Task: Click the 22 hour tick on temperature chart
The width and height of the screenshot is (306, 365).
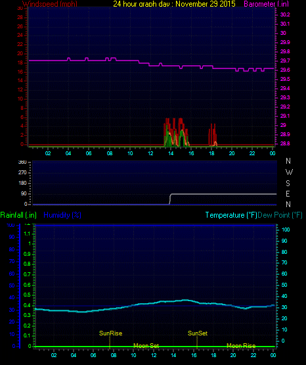Action: pos(253,355)
